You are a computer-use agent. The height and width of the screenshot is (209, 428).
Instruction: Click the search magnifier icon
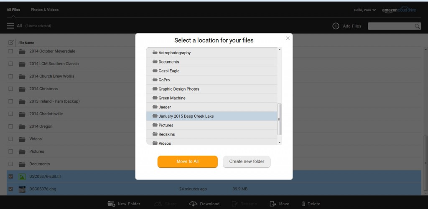[x=417, y=26]
